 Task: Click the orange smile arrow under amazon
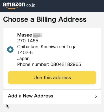12,8
